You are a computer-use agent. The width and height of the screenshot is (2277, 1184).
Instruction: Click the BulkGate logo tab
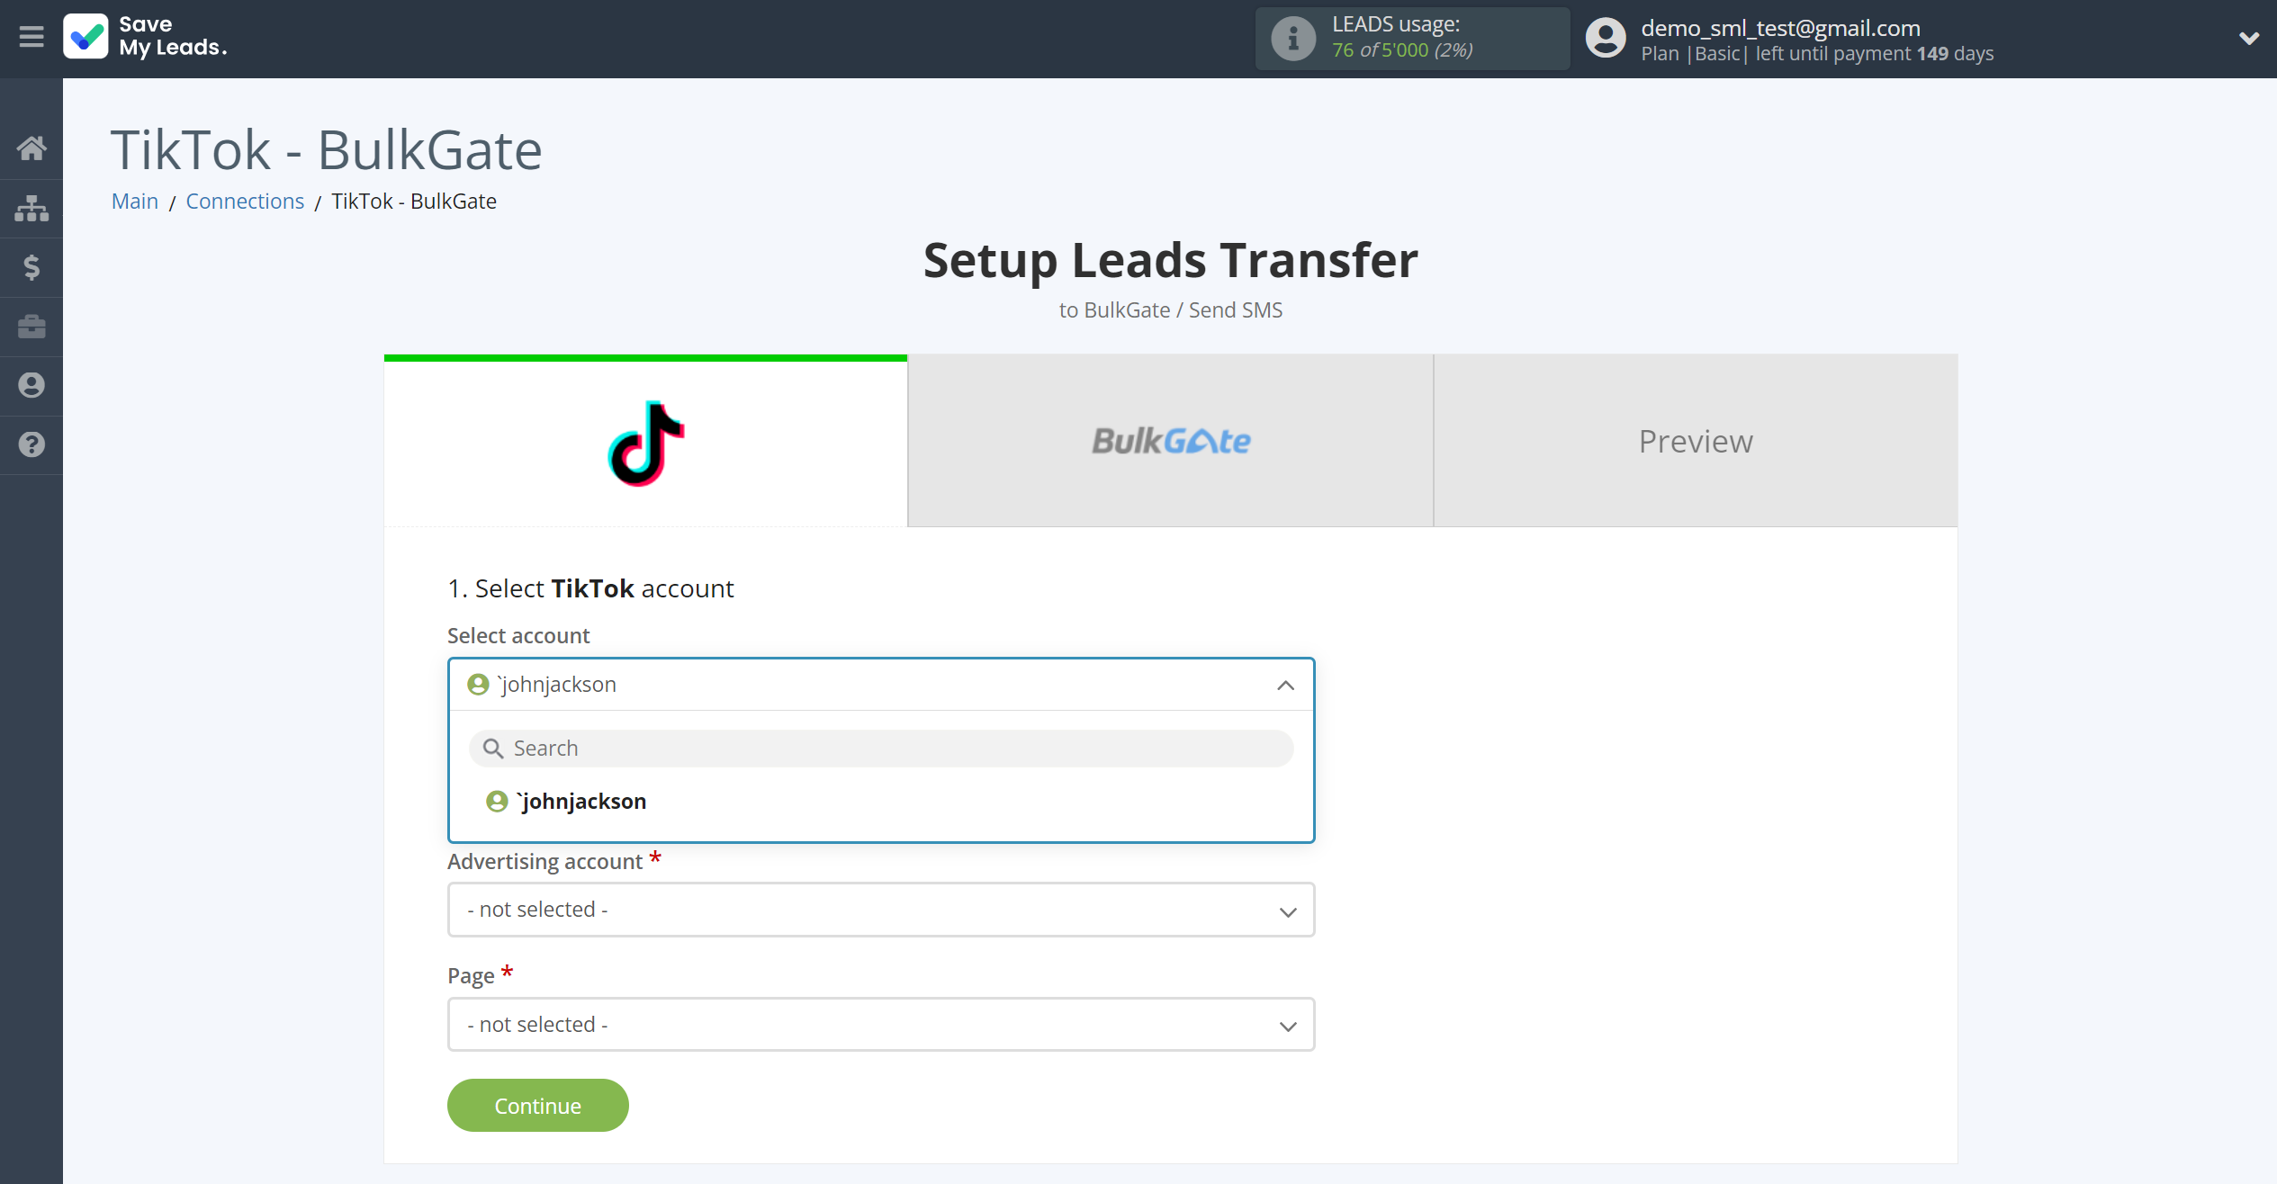pos(1170,440)
